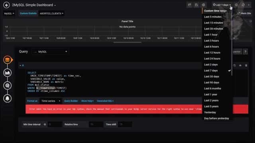Click the Min time interval info icon

coord(45,124)
